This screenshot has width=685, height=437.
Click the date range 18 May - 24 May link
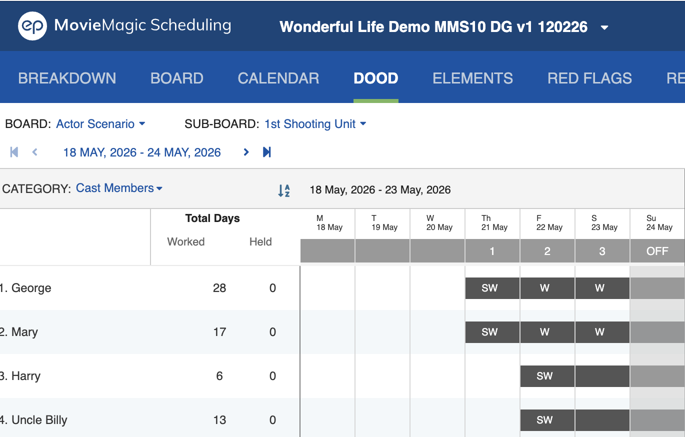(x=141, y=152)
